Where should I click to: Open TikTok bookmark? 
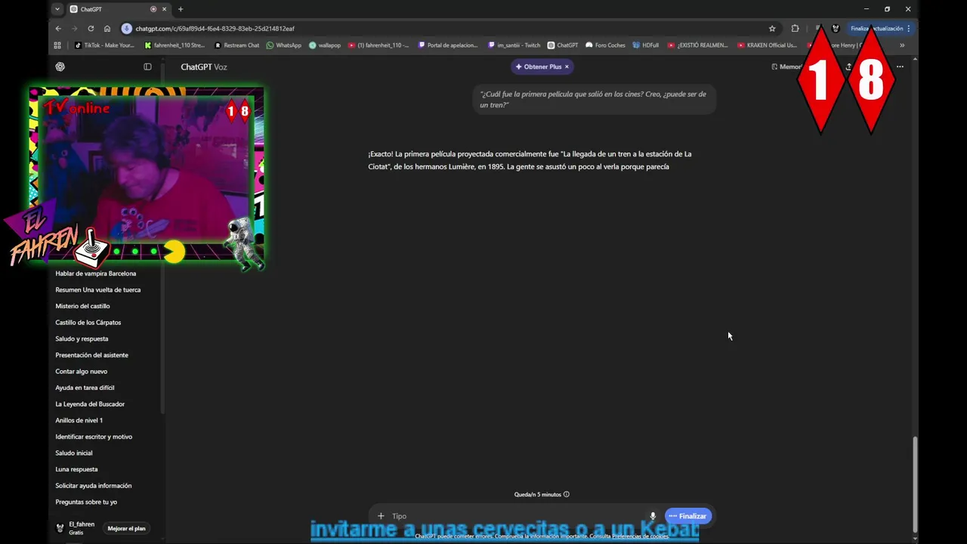pyautogui.click(x=104, y=45)
